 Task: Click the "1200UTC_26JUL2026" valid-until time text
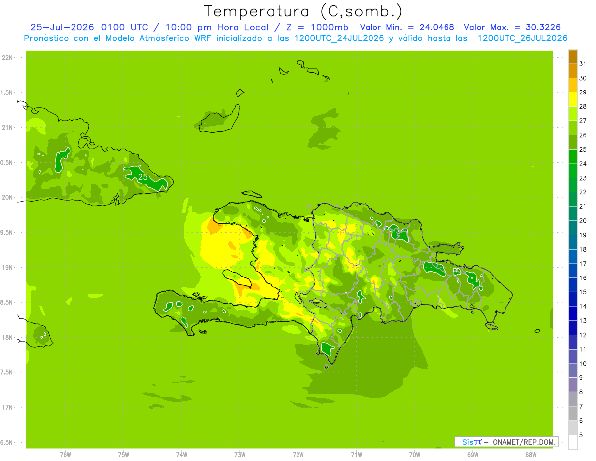pos(522,38)
